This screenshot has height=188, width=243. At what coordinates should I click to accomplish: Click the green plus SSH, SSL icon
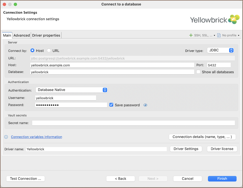pyautogui.click(x=191, y=35)
